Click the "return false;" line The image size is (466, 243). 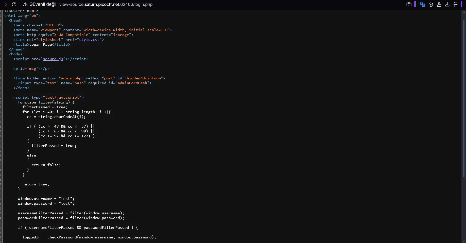pyautogui.click(x=46, y=165)
